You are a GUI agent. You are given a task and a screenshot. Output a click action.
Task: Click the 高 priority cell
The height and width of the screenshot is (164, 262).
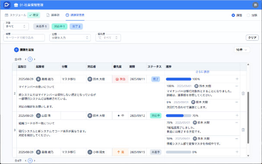point(120,152)
